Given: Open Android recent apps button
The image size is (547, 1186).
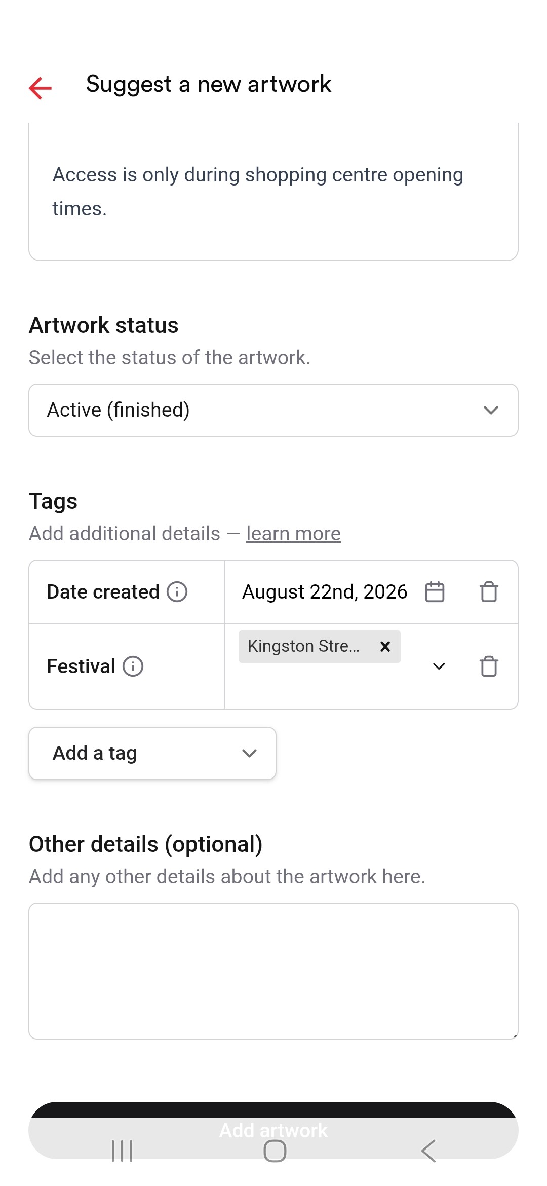Looking at the screenshot, I should 122,1151.
